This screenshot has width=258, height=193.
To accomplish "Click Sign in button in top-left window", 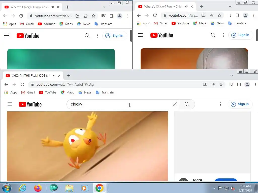I will coord(115,36).
